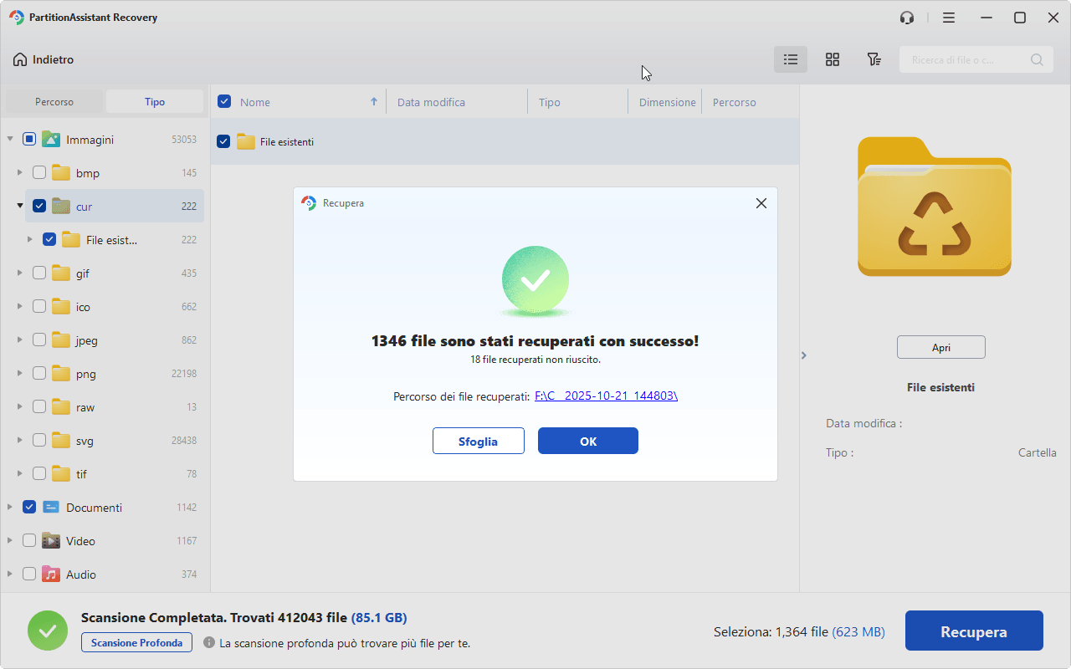Close the Recupera dialog
The height and width of the screenshot is (669, 1071).
[761, 203]
